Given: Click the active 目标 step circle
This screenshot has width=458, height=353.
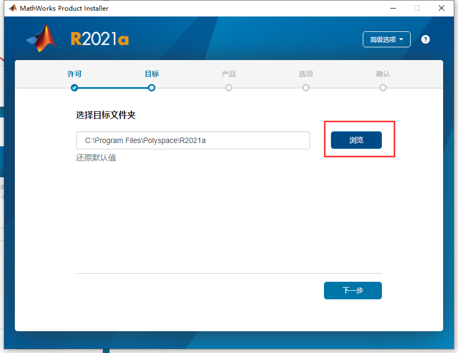Looking at the screenshot, I should 151,88.
